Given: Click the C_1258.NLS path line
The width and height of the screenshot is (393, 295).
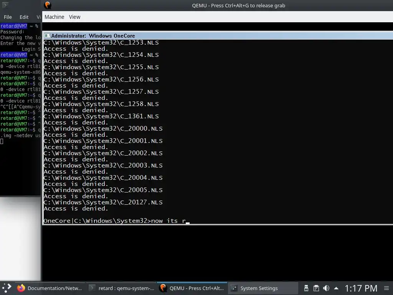Looking at the screenshot, I should coord(101,104).
